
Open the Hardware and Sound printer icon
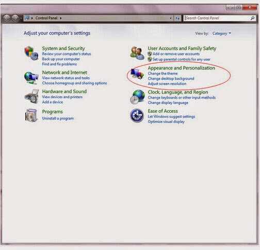[31, 96]
